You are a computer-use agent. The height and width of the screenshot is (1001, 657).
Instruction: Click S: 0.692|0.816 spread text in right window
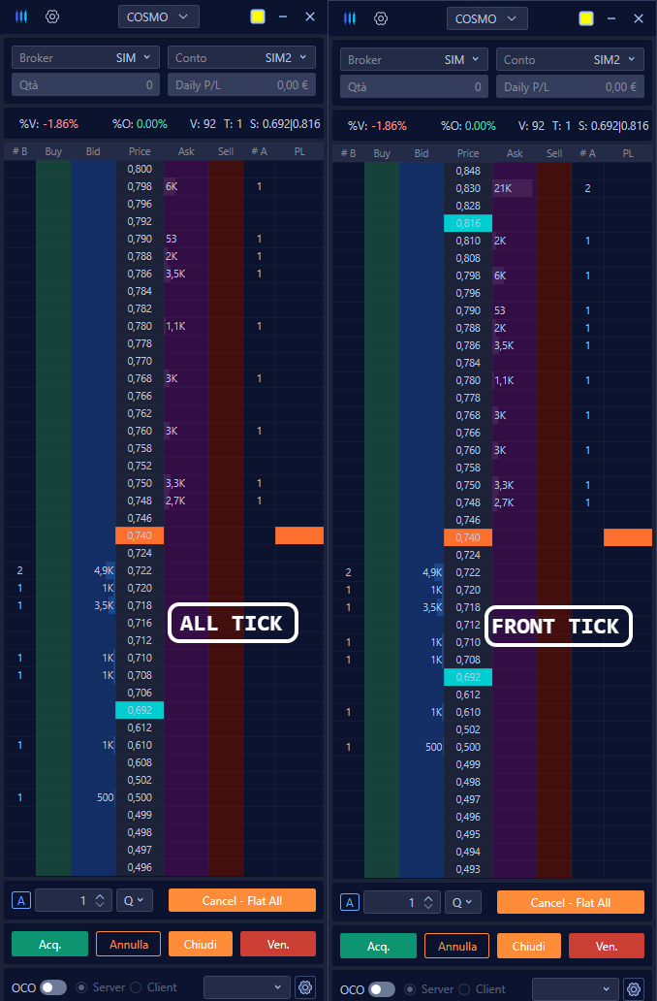tap(613, 126)
